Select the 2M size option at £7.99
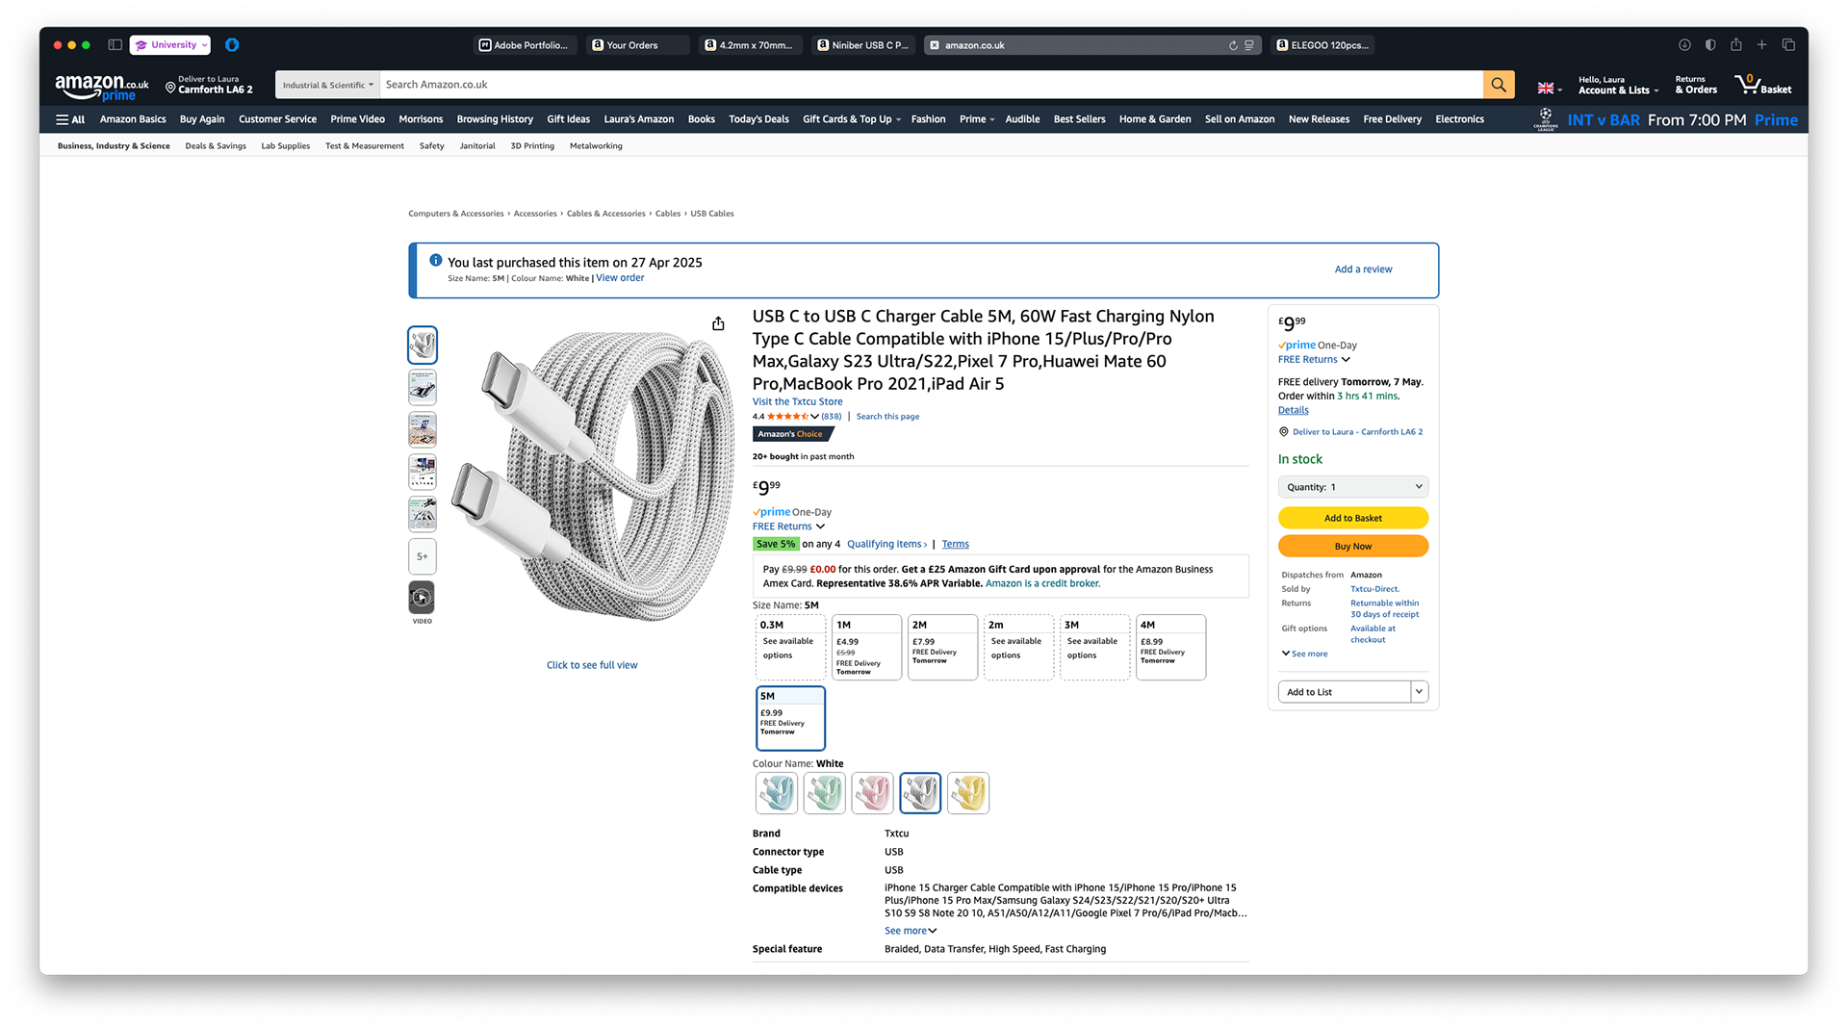The image size is (1848, 1027). click(942, 647)
